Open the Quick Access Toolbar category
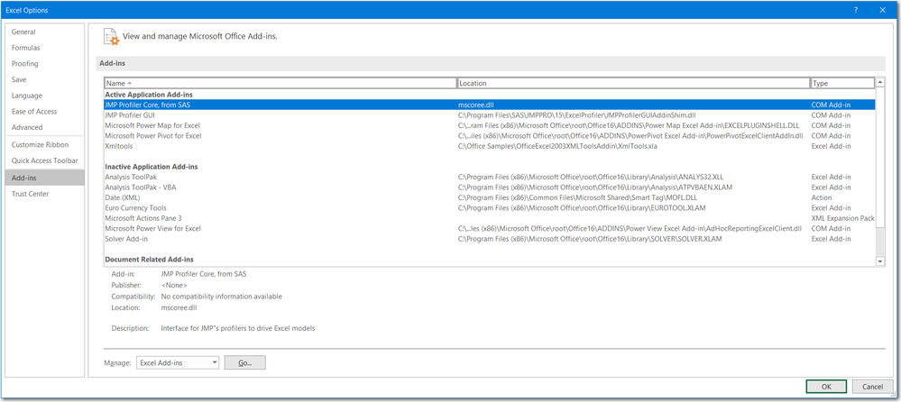The width and height of the screenshot is (901, 402). 45,160
